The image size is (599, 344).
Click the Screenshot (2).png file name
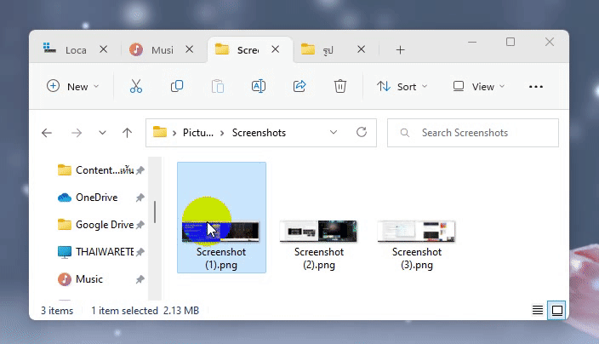click(319, 258)
